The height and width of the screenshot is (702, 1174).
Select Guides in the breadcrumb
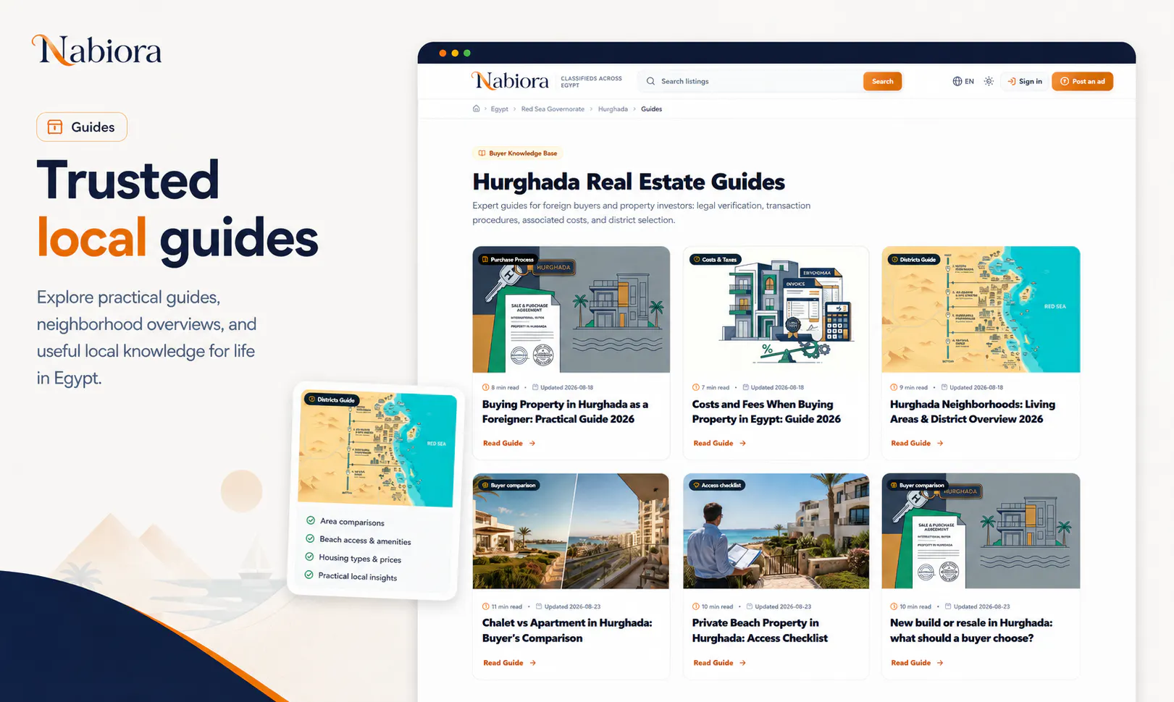(x=651, y=109)
